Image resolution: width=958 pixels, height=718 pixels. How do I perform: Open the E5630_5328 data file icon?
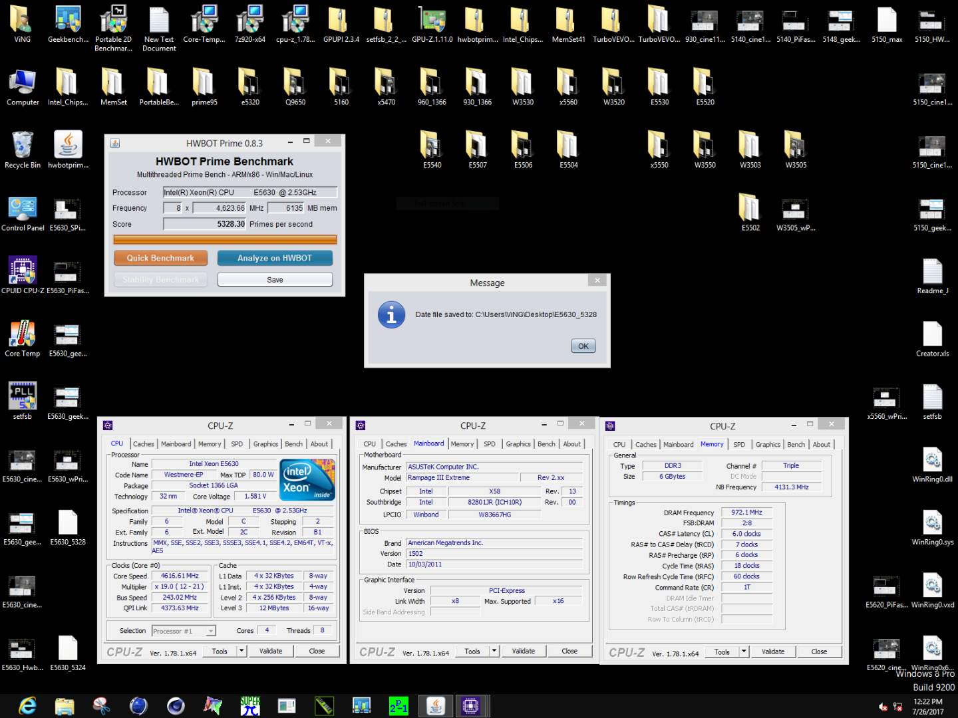pos(68,527)
